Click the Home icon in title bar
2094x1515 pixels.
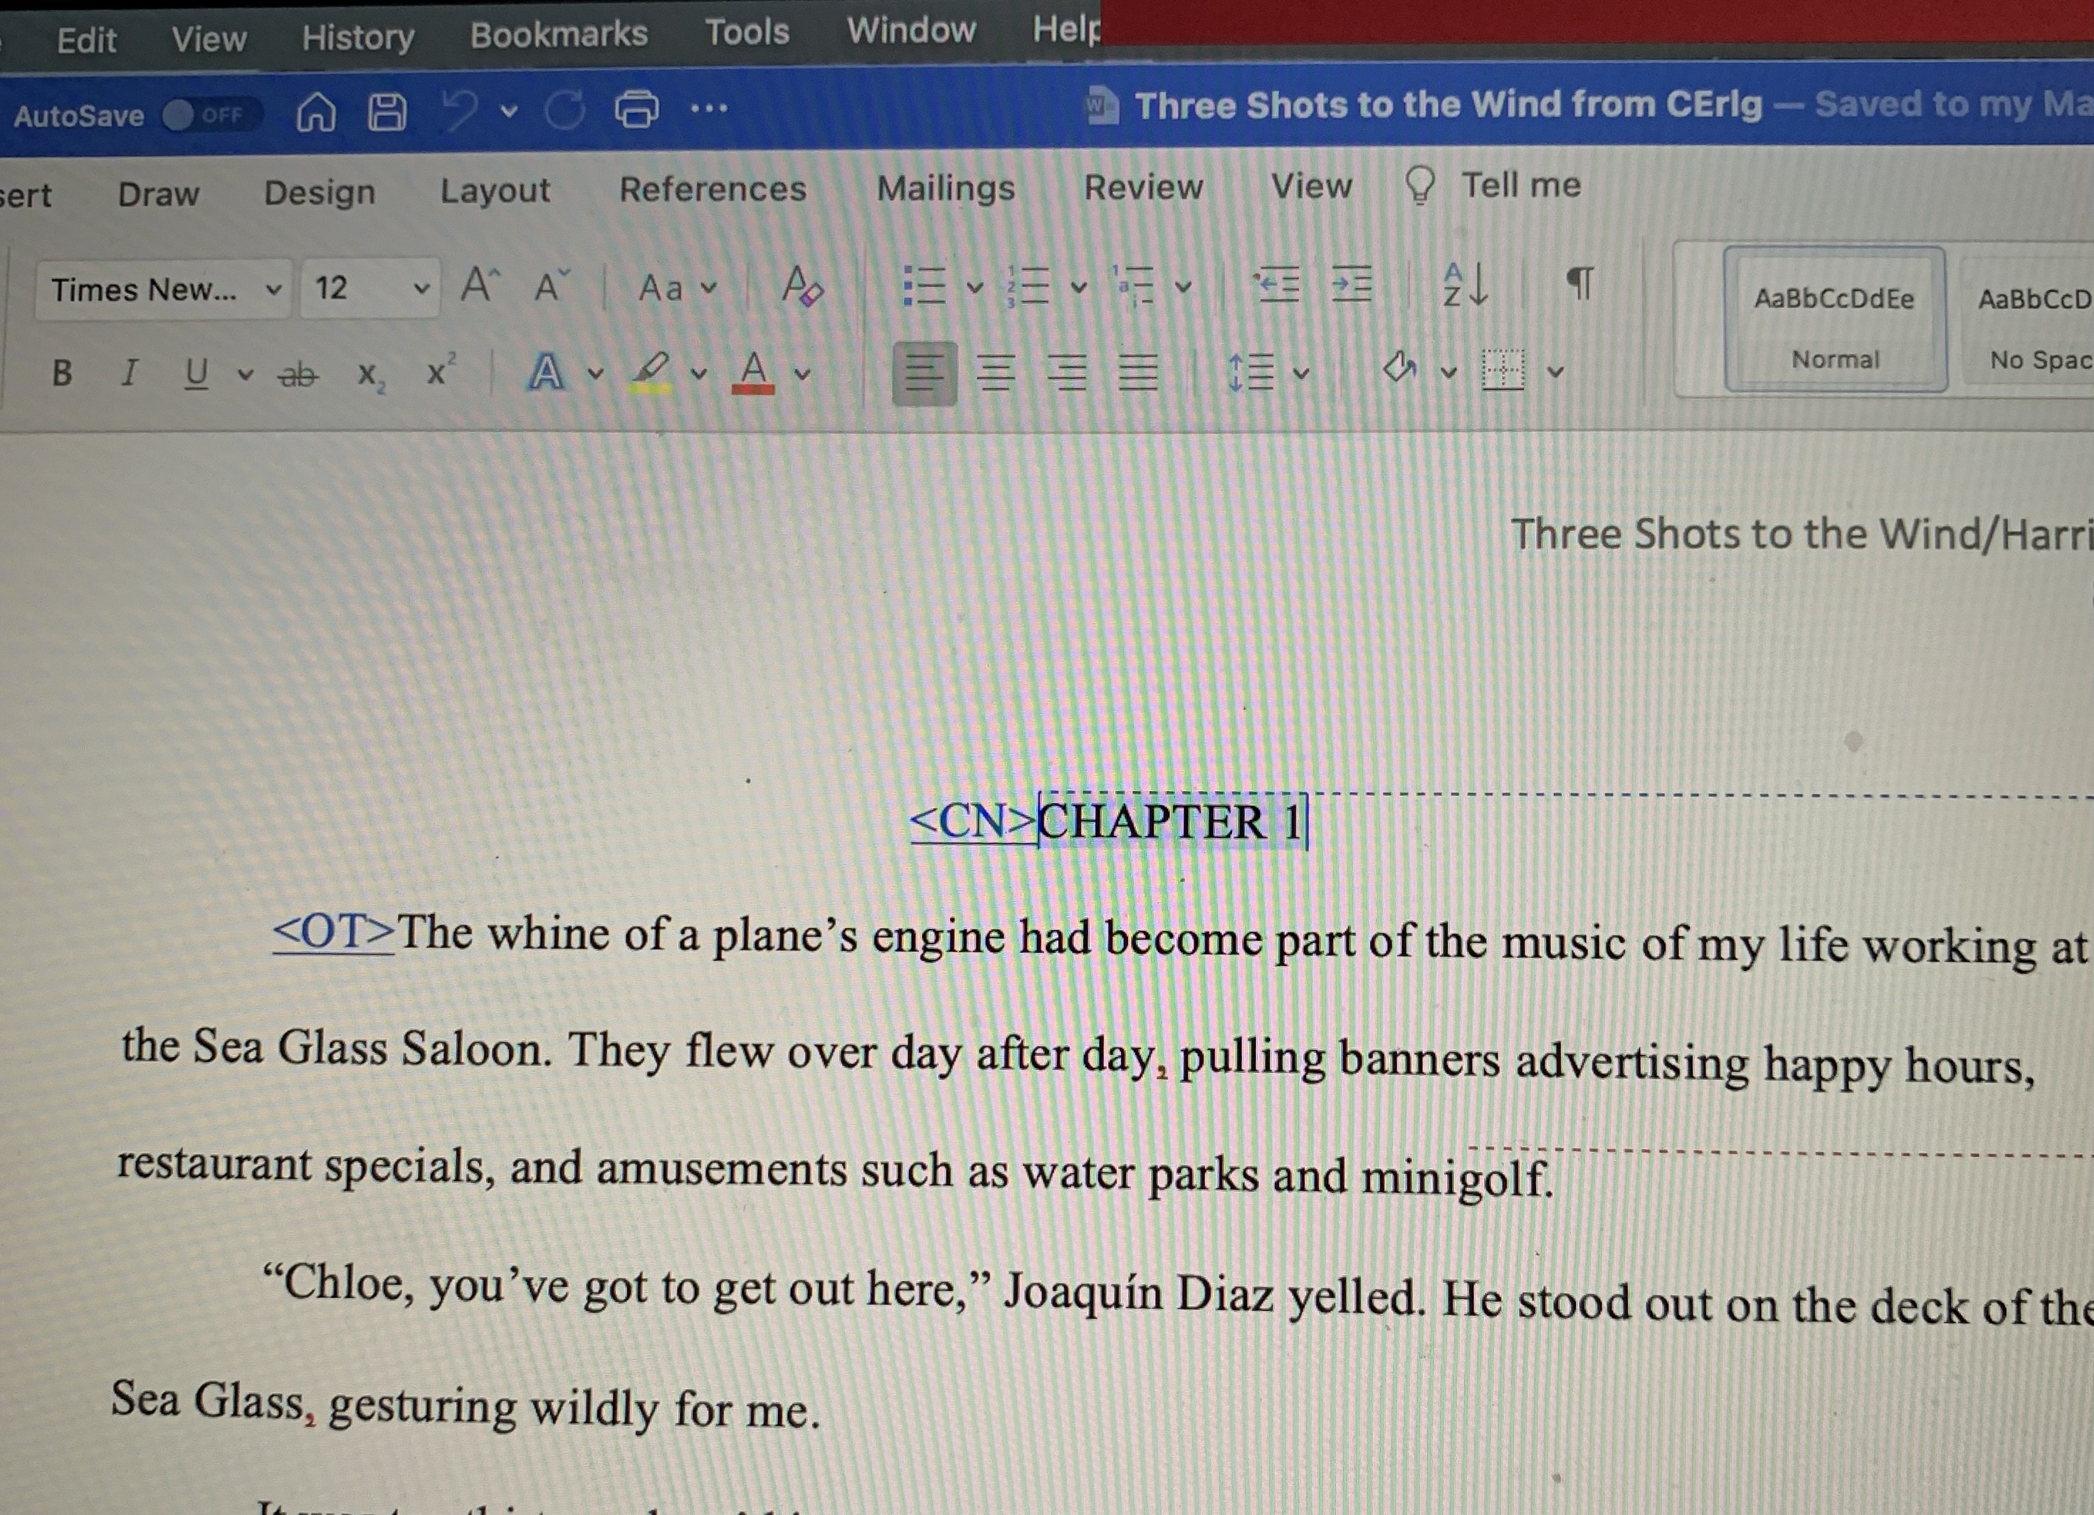tap(316, 112)
